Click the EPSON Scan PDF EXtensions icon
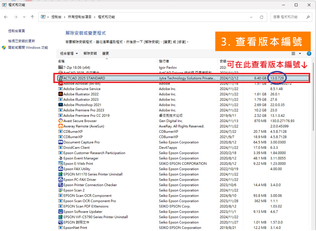Screen dimensions: 316x231 61,206
